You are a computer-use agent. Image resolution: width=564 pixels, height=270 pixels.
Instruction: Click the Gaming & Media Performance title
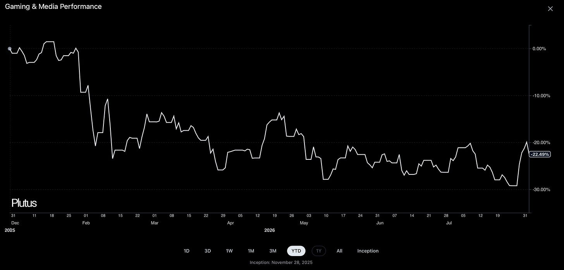(53, 7)
